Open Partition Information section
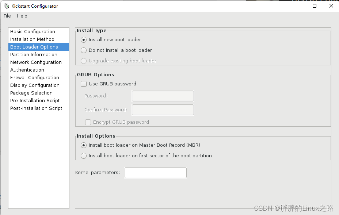The image size is (339, 215). [34, 55]
